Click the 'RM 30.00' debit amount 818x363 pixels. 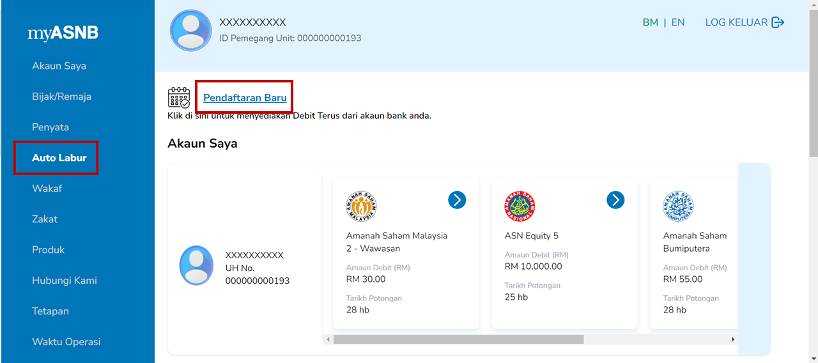(366, 279)
